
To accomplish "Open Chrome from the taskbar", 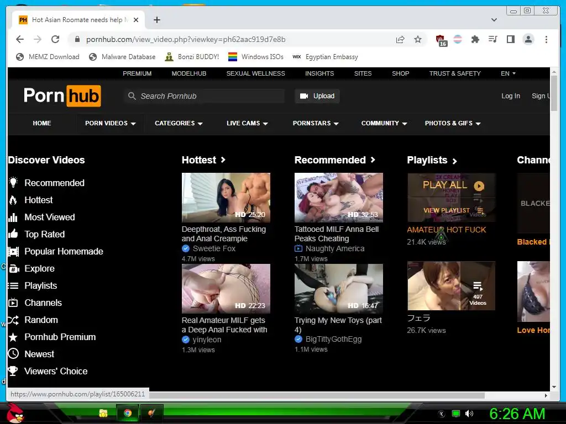I will (x=128, y=413).
